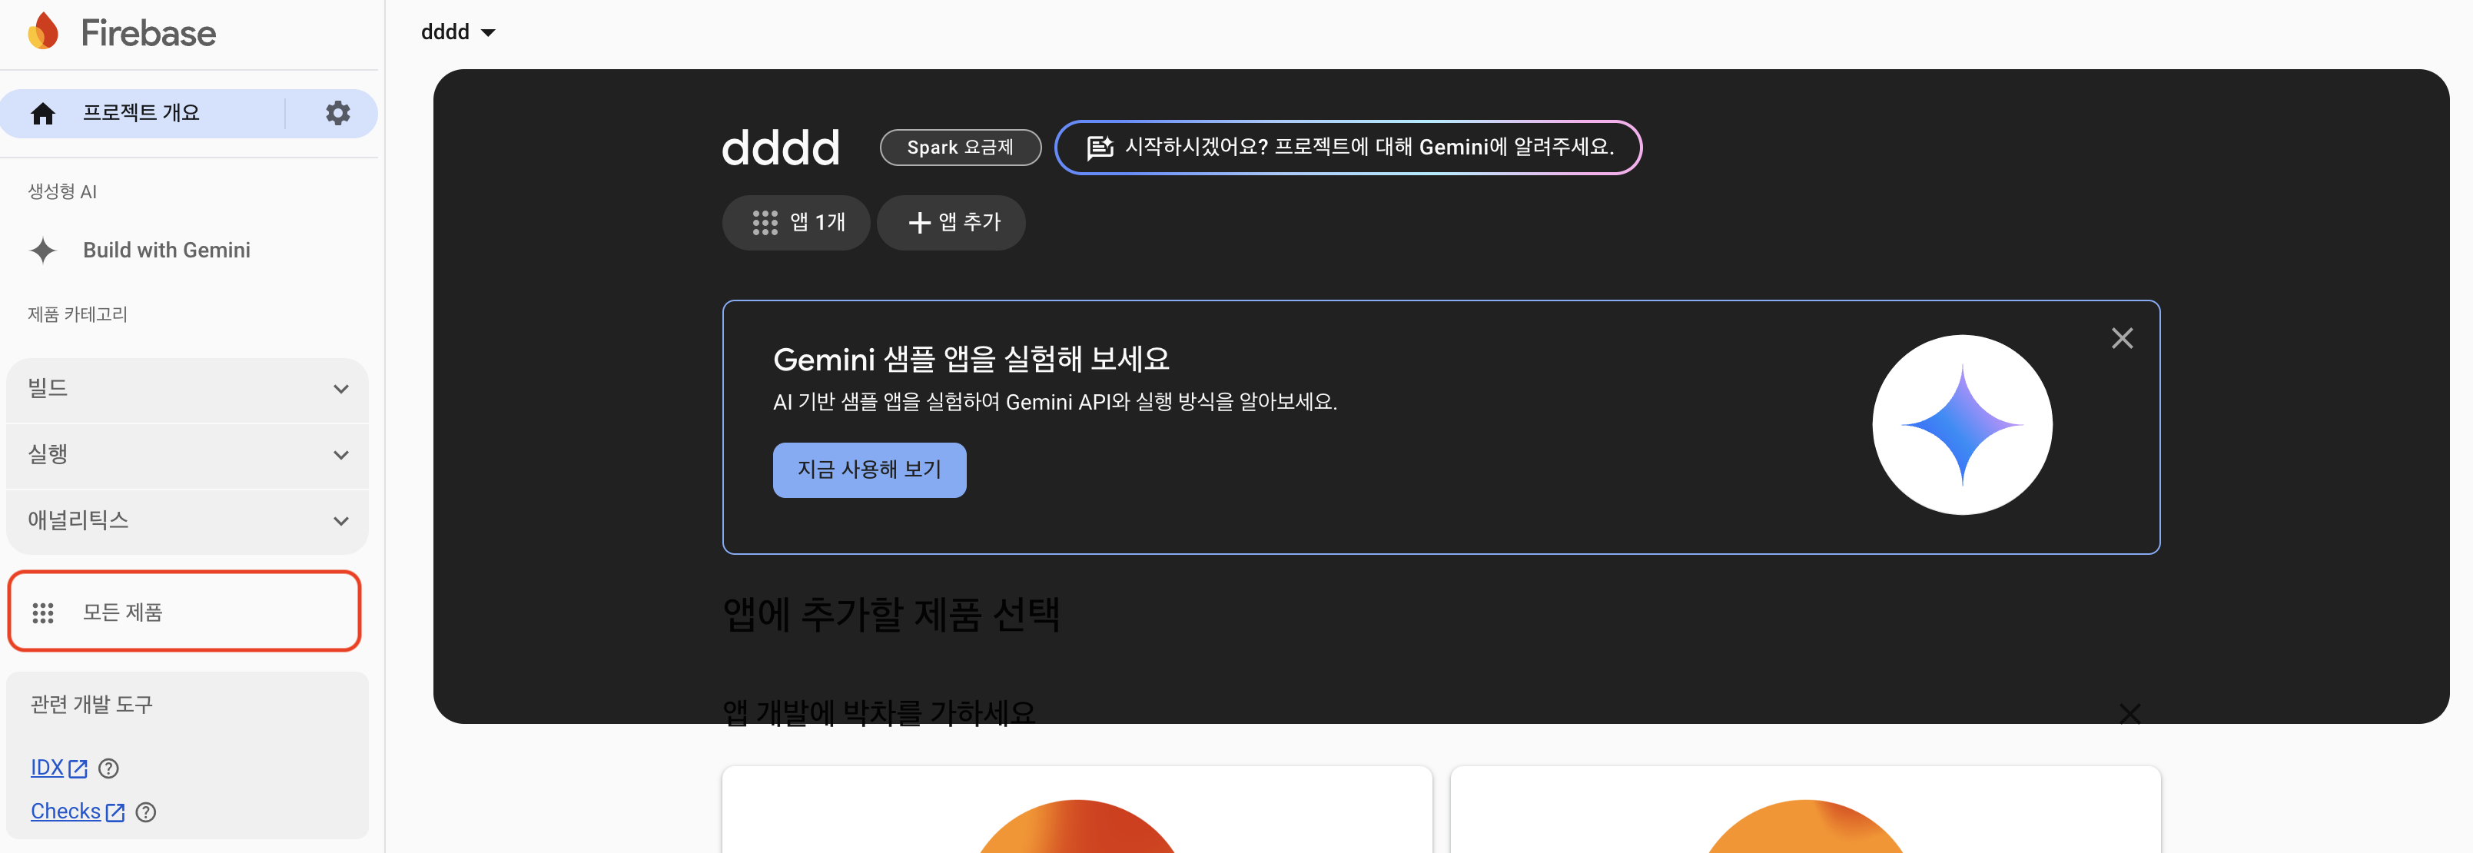Click the apps grid icon in 앱 1개
The image size is (2473, 853).
tap(764, 224)
